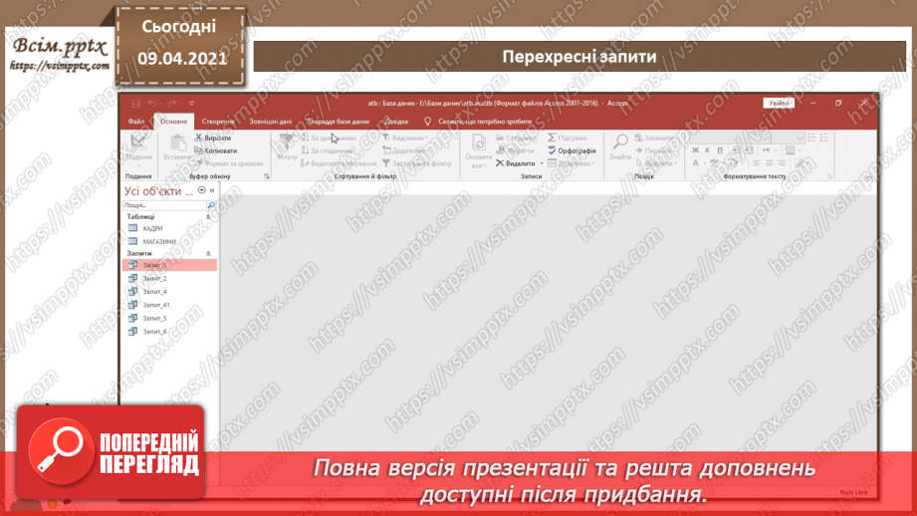The image size is (917, 516).
Task: Toggle Застосувати фільтр
Action: tap(417, 163)
